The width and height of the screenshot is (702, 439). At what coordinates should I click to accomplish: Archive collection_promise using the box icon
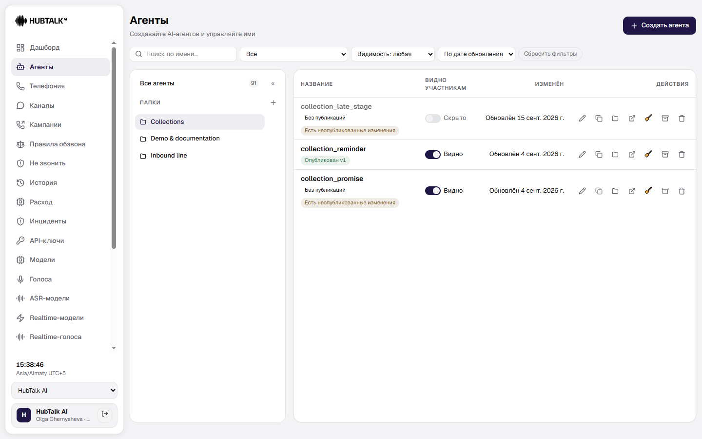point(665,191)
